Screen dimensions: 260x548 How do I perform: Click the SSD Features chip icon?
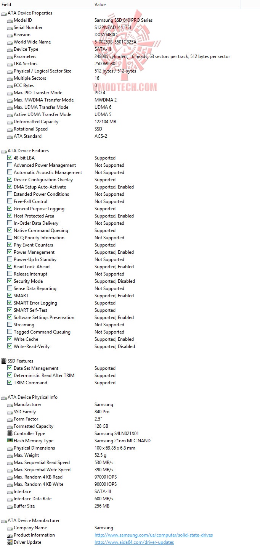(x=4, y=361)
